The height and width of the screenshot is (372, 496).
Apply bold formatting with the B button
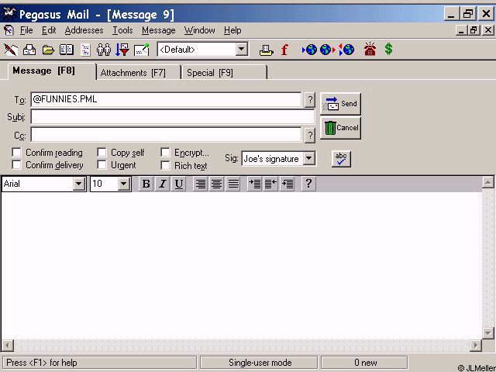[146, 184]
